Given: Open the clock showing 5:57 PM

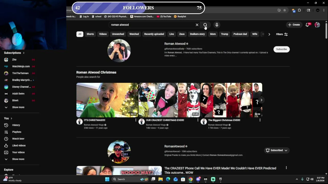Looking at the screenshot, I should (321, 179).
